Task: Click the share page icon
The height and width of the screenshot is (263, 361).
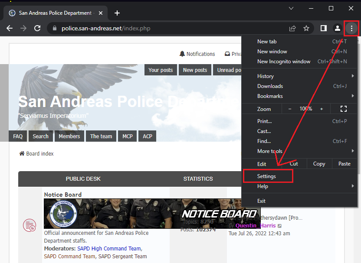Action: [x=292, y=28]
